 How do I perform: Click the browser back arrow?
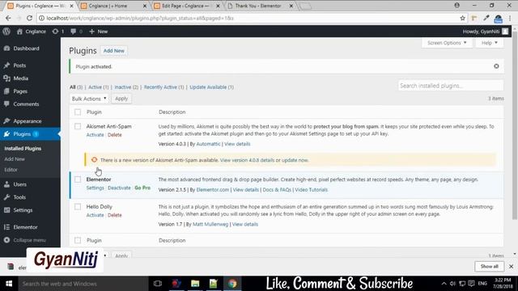8,18
